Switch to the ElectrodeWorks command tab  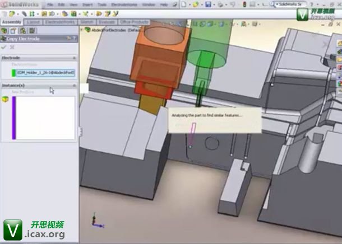(x=60, y=22)
